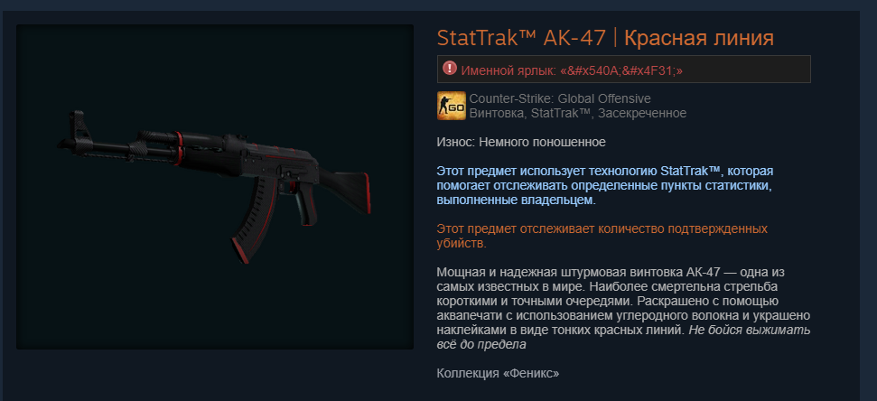
Task: Click the orange confirmed kills tracker text
Action: [x=602, y=236]
